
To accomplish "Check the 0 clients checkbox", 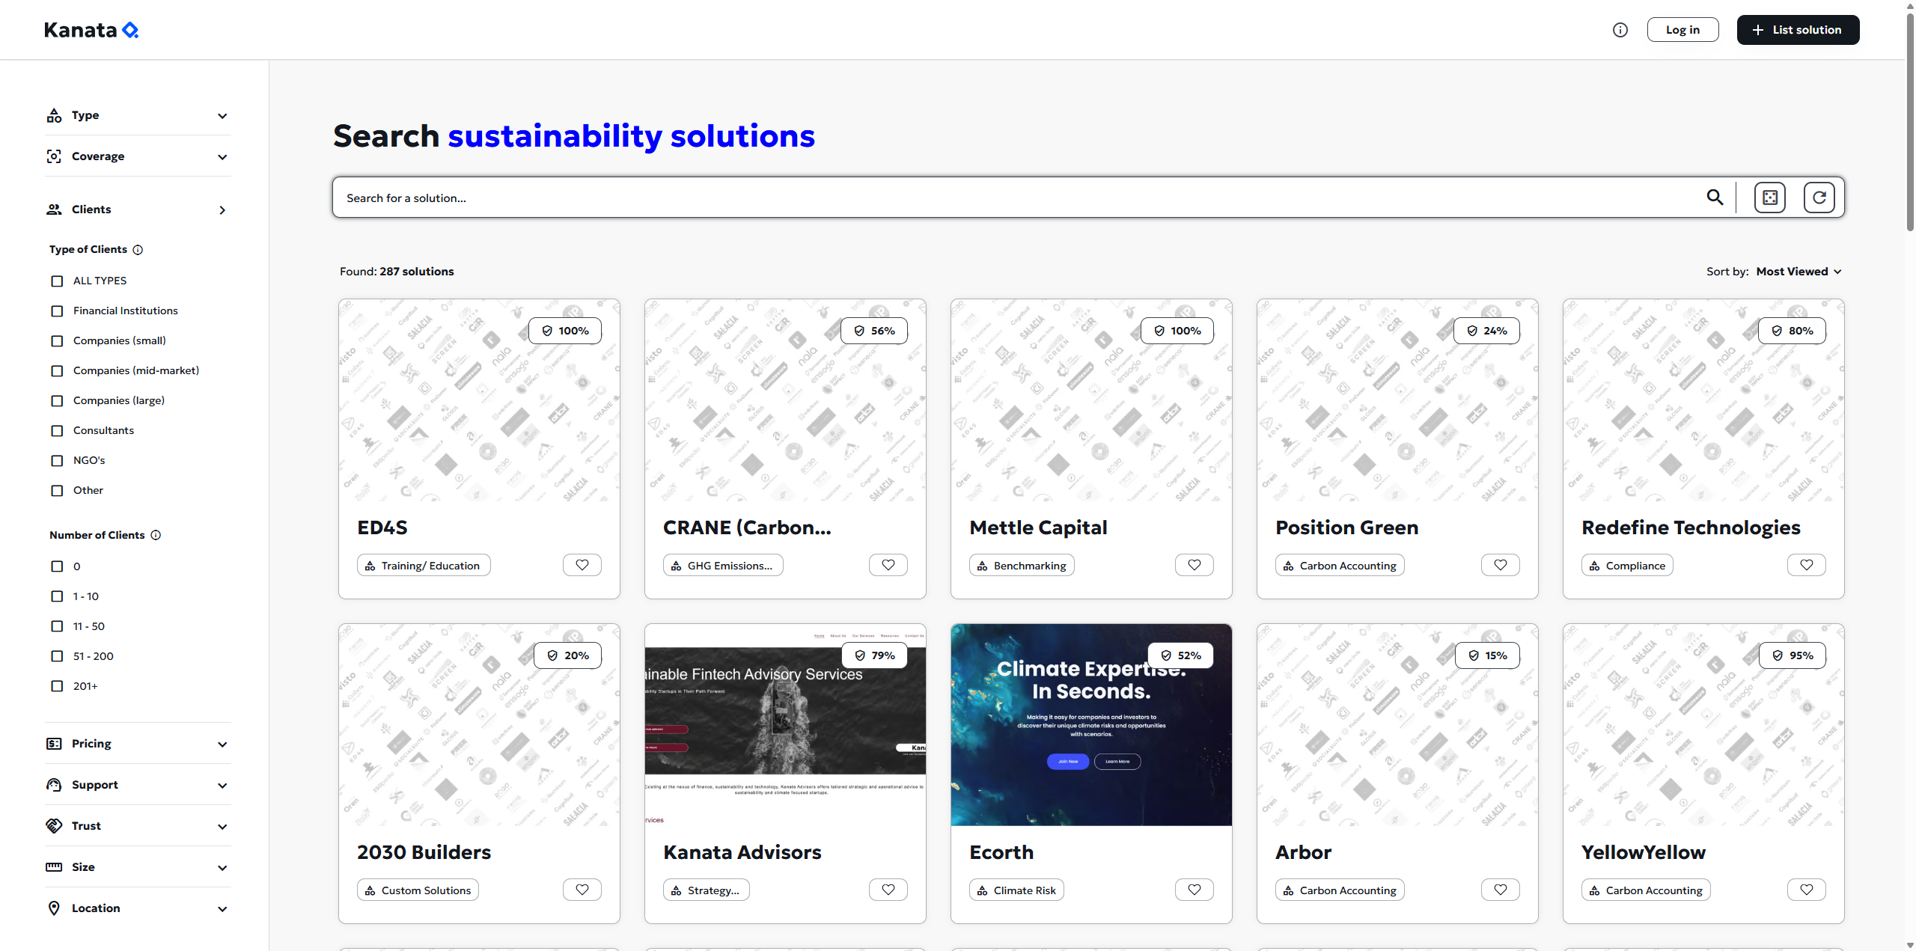I will (57, 566).
